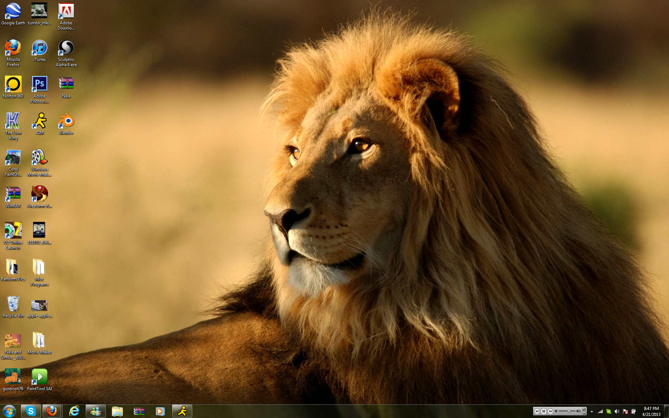Go to previous track in mini player

pos(537,411)
